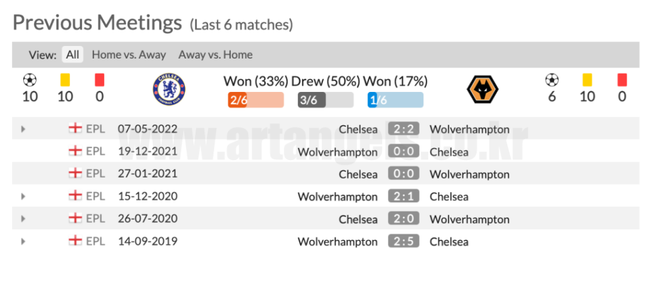Screen dimensions: 646x286
Task: Click England flag on 19-12-2021 row
Action: 75,151
